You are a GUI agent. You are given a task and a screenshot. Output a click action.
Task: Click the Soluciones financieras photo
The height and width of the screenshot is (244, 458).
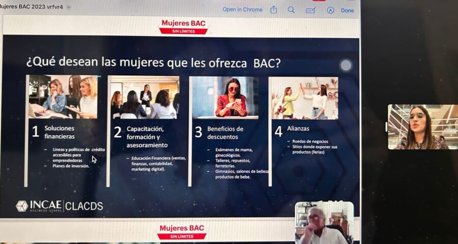click(x=63, y=97)
